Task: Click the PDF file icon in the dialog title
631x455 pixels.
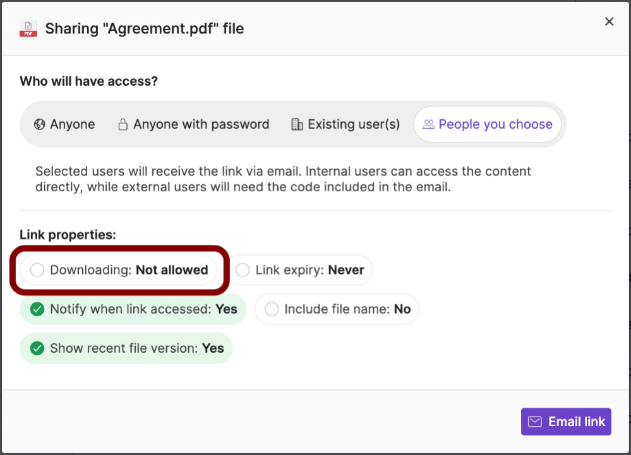Action: click(x=28, y=28)
